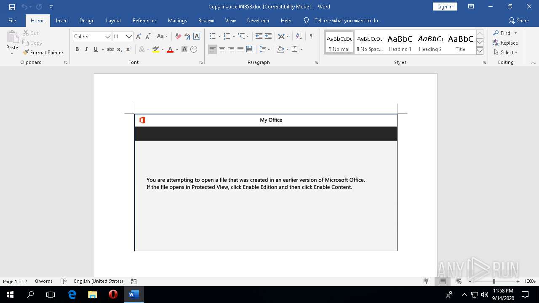The image size is (539, 303).
Task: Increase font size with Grow Font icon
Action: tap(139, 37)
